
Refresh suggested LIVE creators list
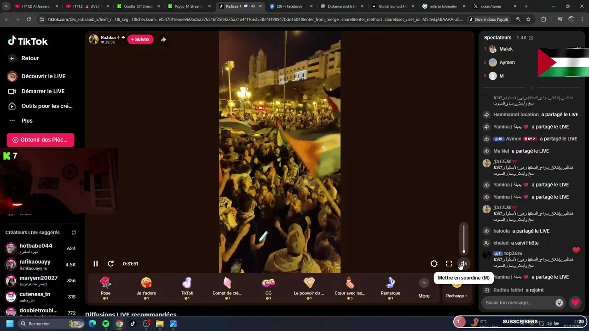(x=74, y=233)
